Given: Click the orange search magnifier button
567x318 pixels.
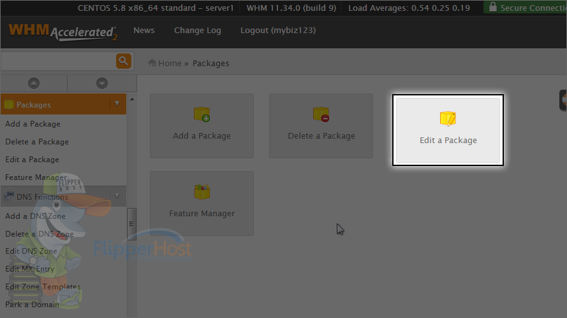Looking at the screenshot, I should pos(123,61).
